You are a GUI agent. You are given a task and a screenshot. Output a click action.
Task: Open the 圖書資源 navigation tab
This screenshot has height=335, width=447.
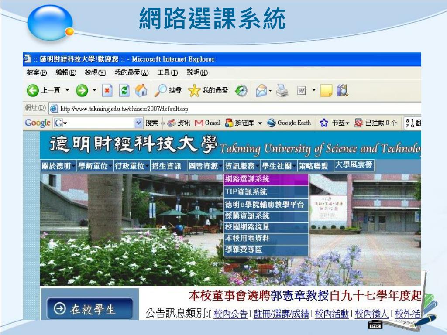[205, 166]
